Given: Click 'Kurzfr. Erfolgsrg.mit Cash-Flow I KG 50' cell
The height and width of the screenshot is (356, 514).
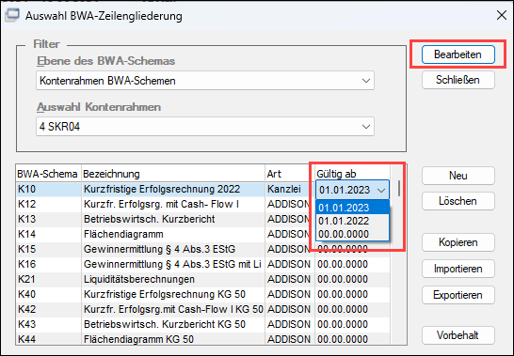Looking at the screenshot, I should click(173, 310).
